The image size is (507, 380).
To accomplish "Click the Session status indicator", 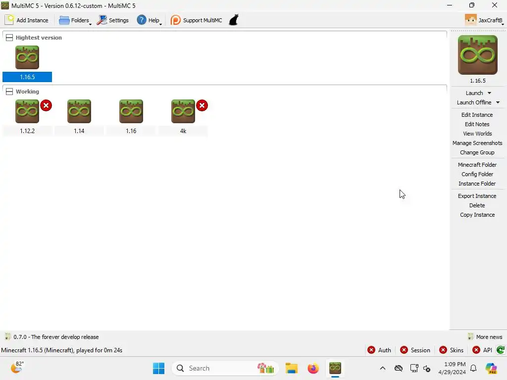I will pos(415,350).
